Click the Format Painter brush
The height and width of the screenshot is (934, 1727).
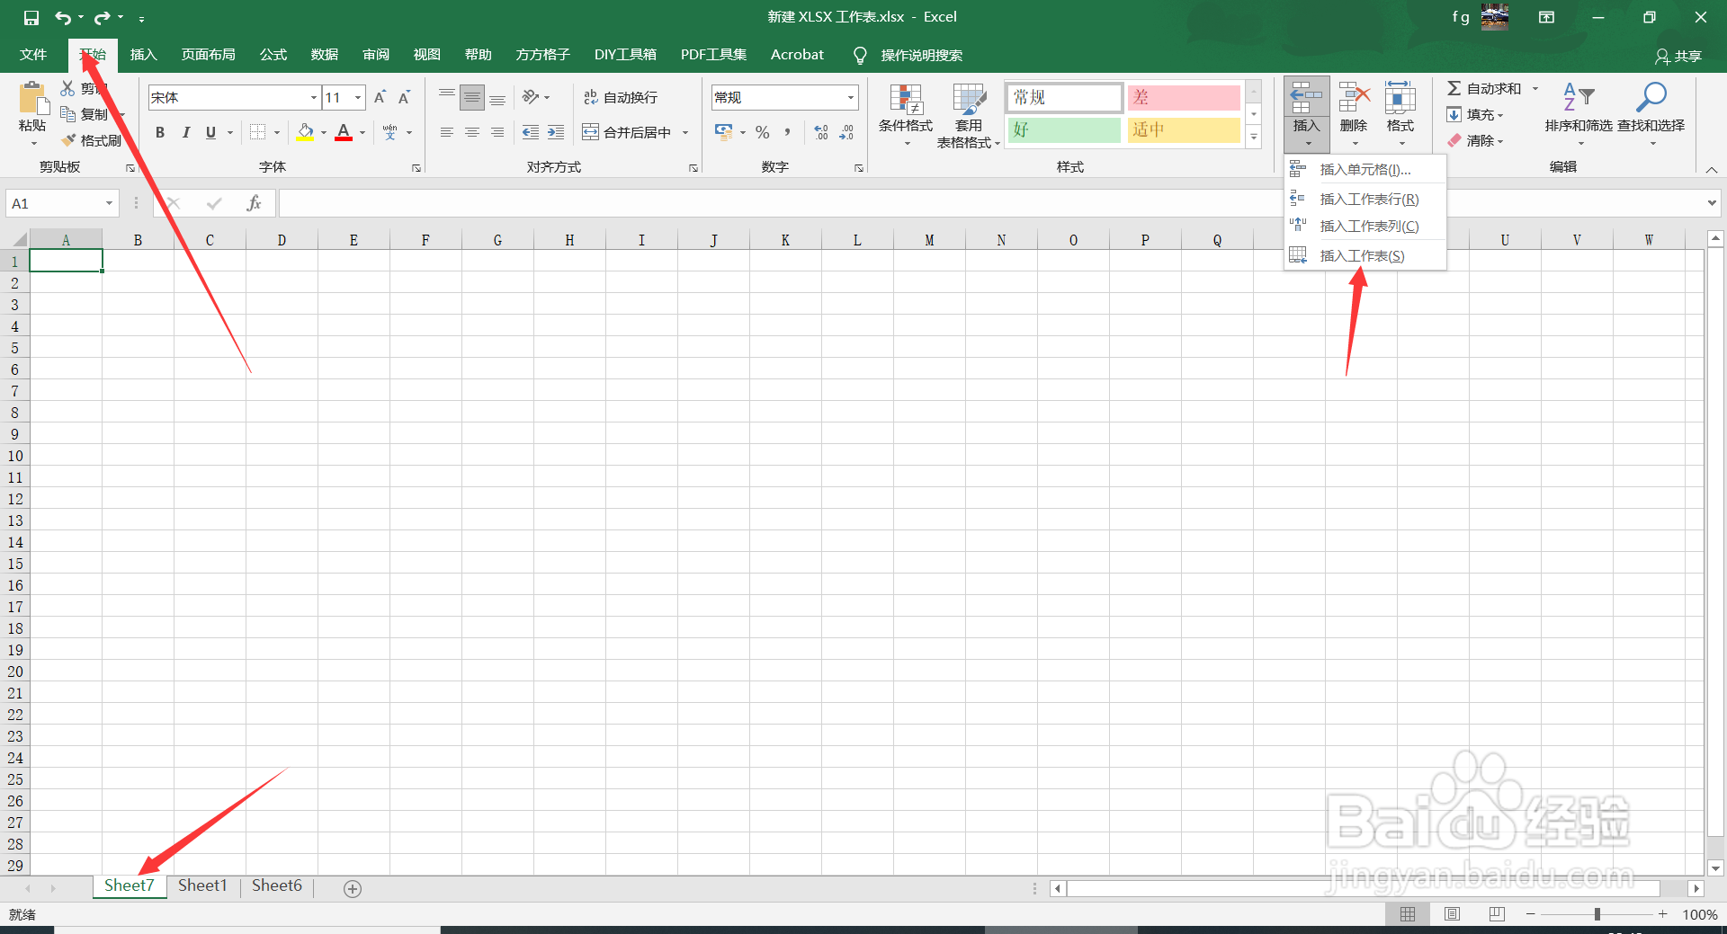pos(68,140)
